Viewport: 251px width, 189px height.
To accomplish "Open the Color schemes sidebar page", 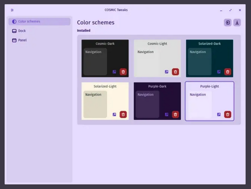I will coord(39,21).
